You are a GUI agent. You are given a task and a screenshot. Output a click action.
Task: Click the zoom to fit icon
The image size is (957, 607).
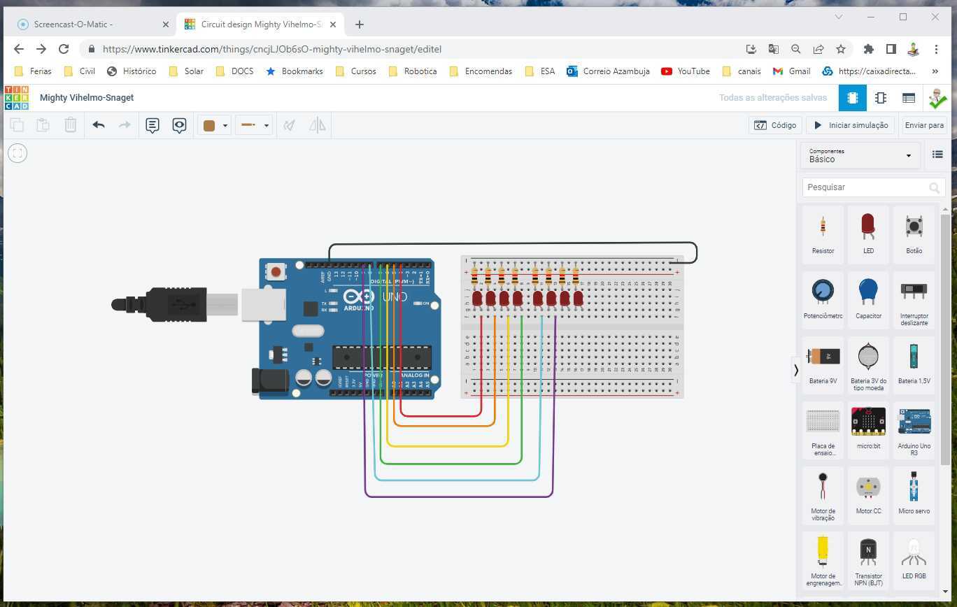[17, 152]
